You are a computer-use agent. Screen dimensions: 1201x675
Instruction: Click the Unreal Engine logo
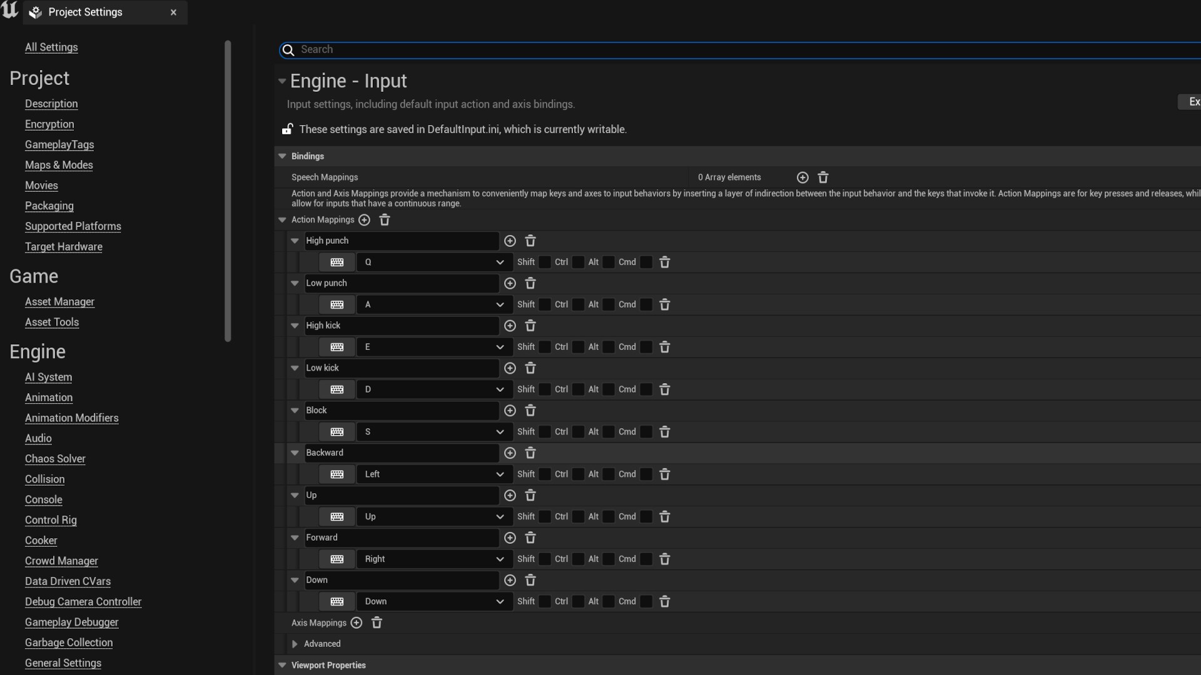click(10, 10)
